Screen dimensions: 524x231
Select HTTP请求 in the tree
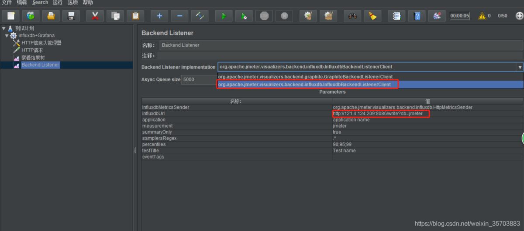32,50
